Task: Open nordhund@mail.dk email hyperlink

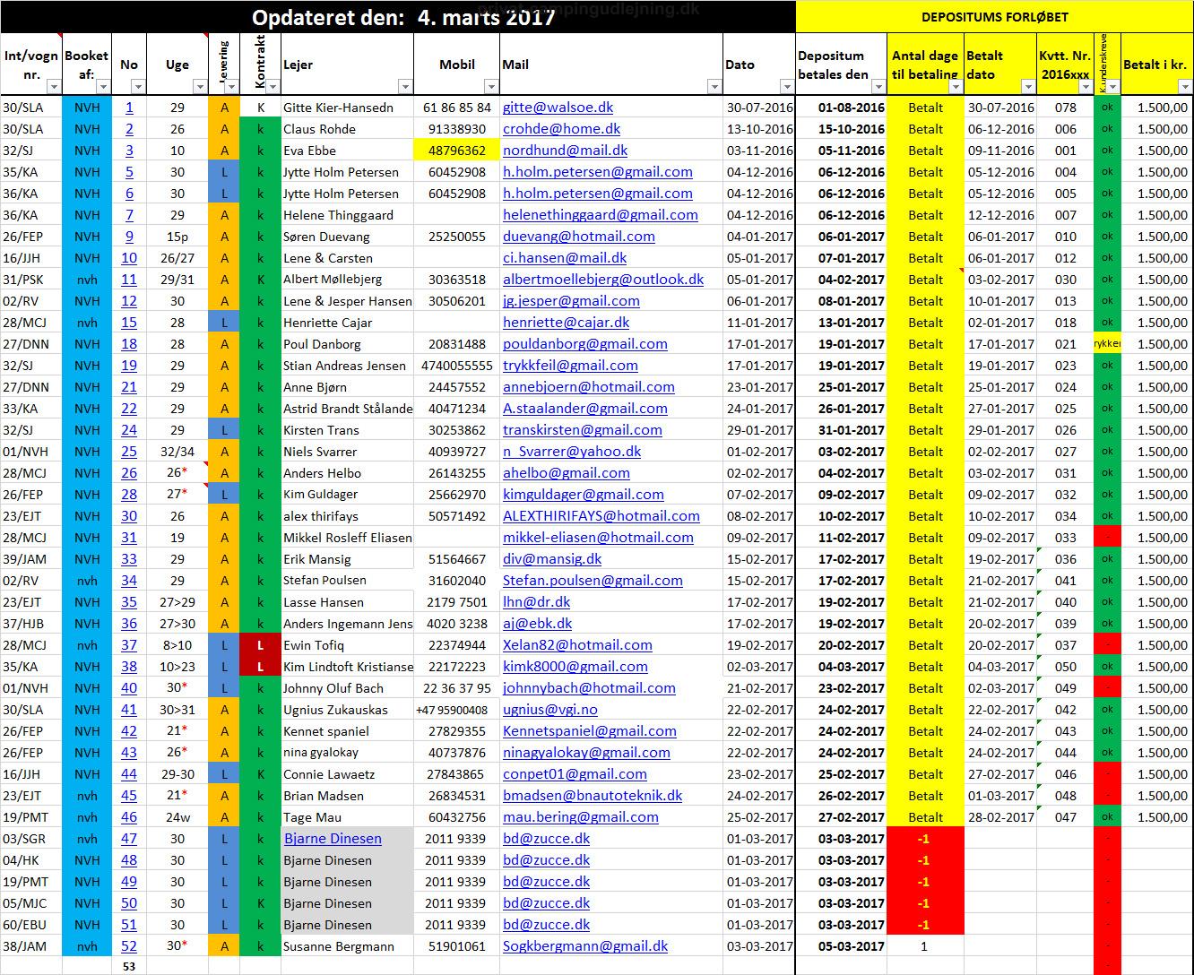Action: (565, 151)
